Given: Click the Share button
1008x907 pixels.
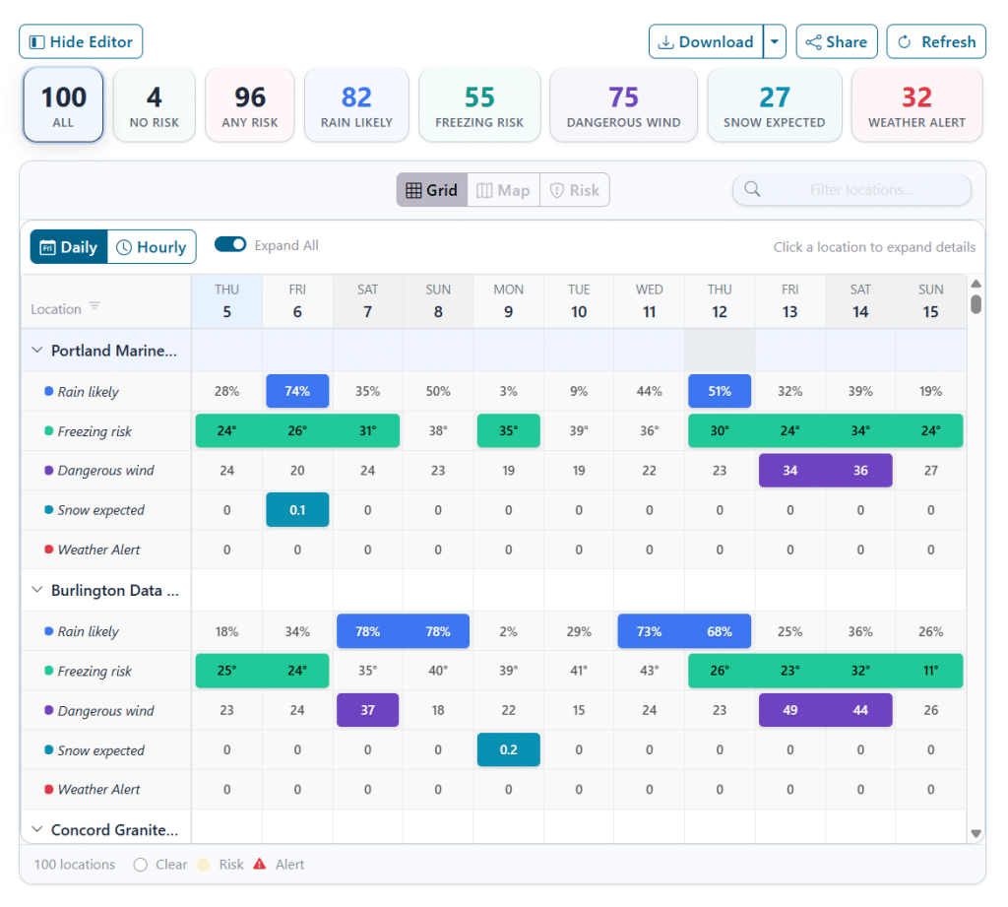Looking at the screenshot, I should click(x=837, y=42).
